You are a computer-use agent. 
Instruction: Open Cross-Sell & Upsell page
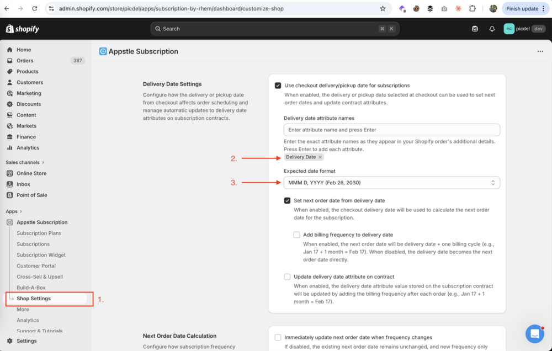pyautogui.click(x=39, y=276)
